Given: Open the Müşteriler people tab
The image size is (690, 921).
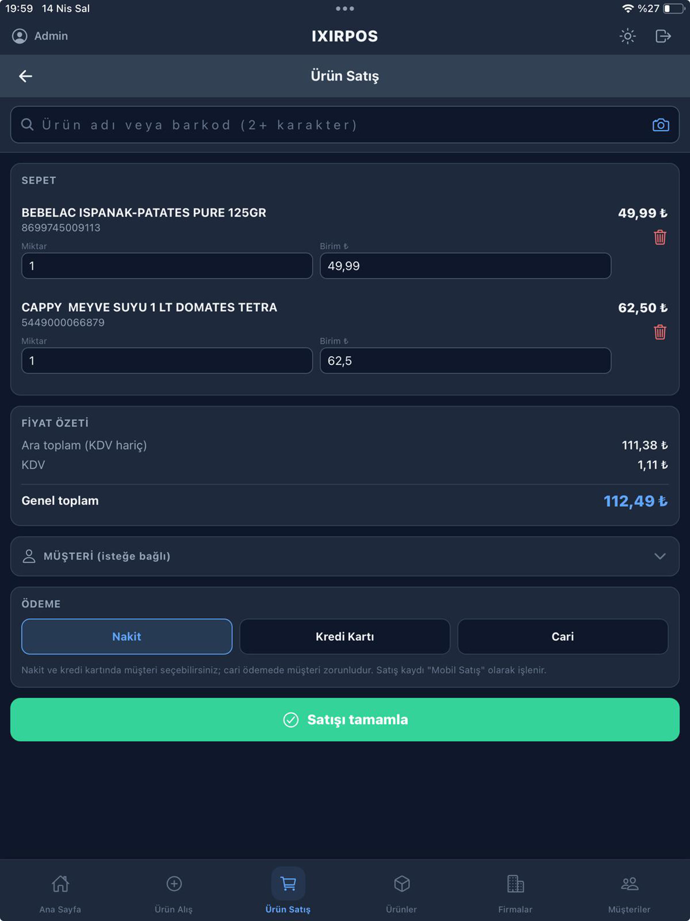Looking at the screenshot, I should point(629,891).
